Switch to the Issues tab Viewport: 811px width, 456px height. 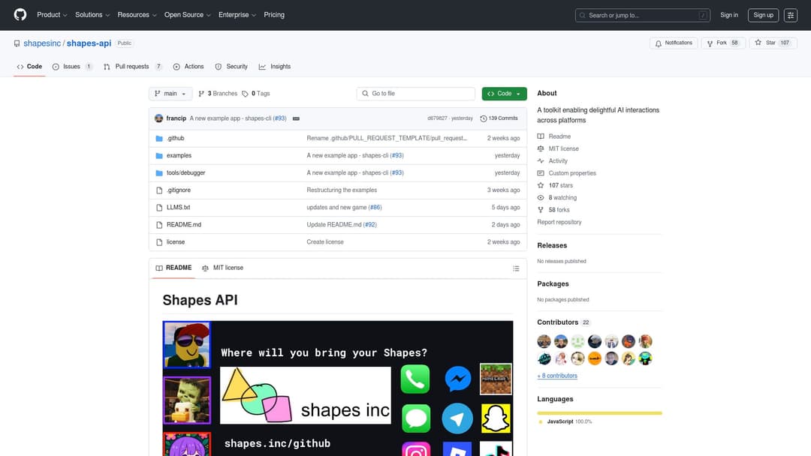(72, 67)
